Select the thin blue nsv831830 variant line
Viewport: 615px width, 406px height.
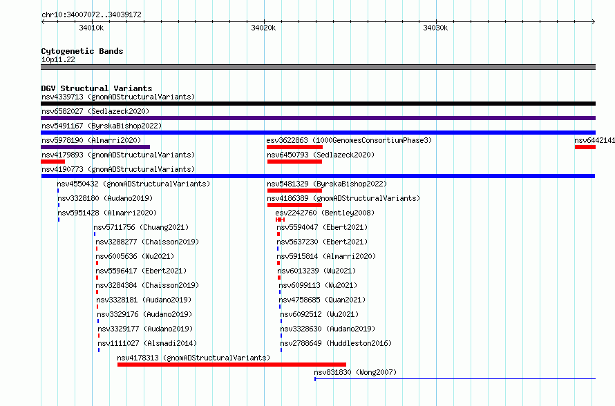point(455,379)
